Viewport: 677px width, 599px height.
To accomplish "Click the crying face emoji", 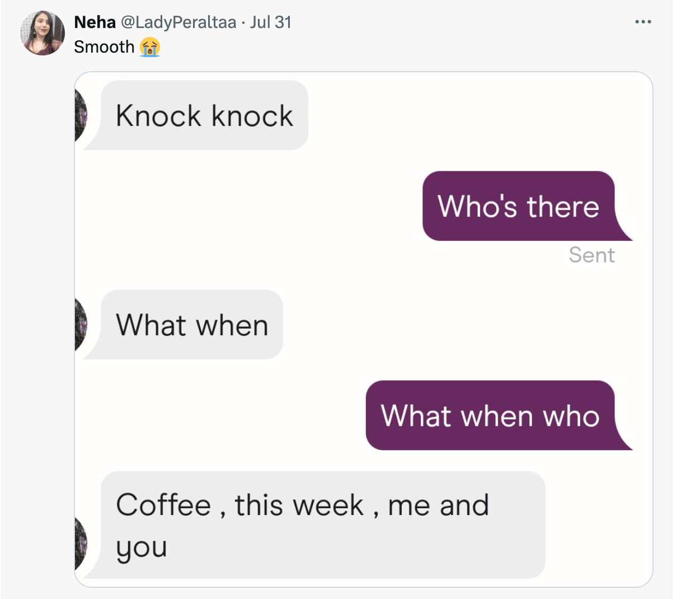I will (150, 47).
